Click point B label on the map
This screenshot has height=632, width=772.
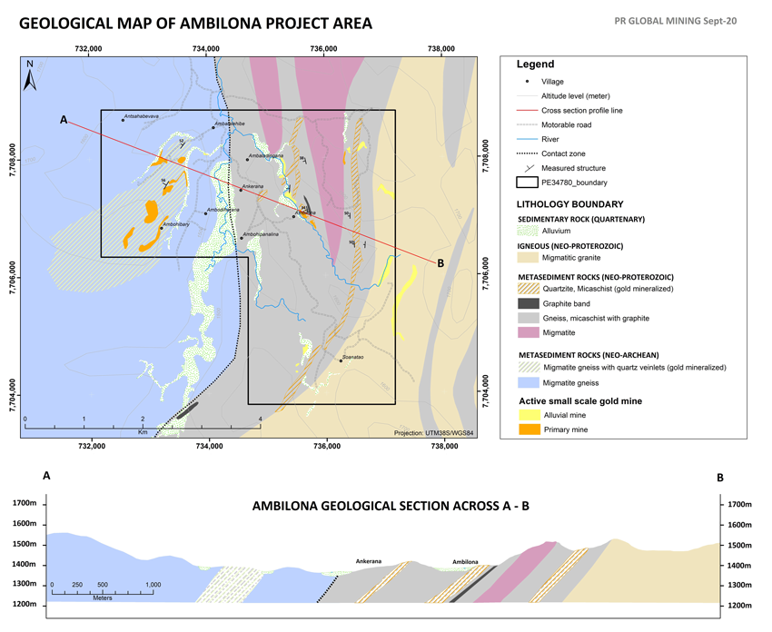pos(440,263)
